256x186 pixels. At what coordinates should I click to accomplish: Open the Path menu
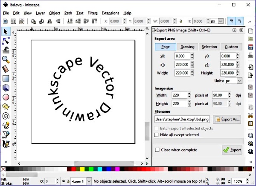[x=68, y=13]
